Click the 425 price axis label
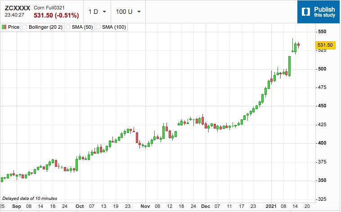 click(x=322, y=124)
